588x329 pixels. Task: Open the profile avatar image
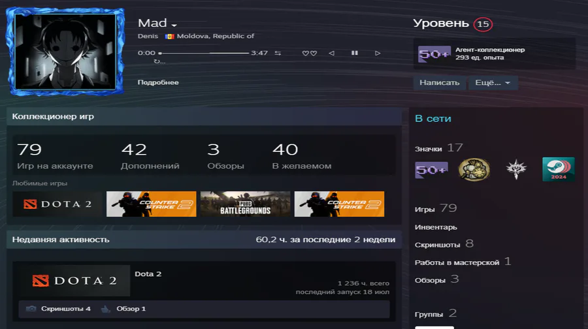pyautogui.click(x=65, y=52)
